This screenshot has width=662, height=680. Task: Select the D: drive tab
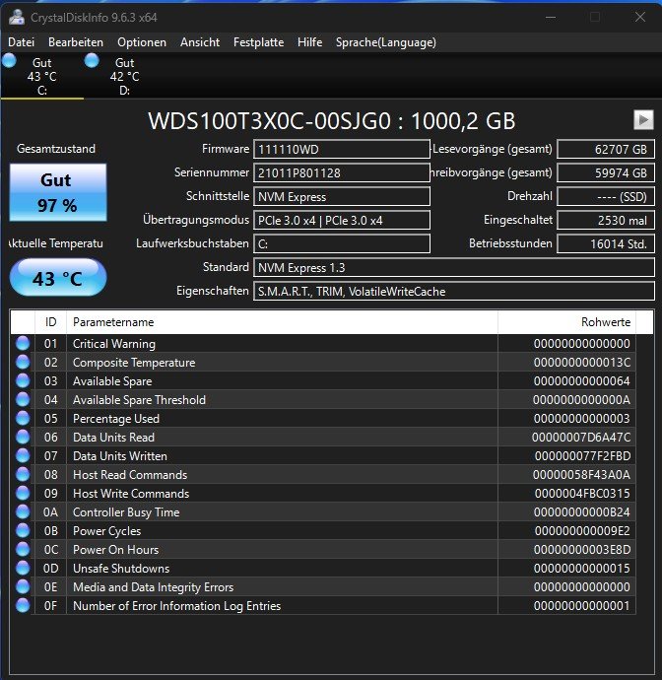tap(124, 76)
